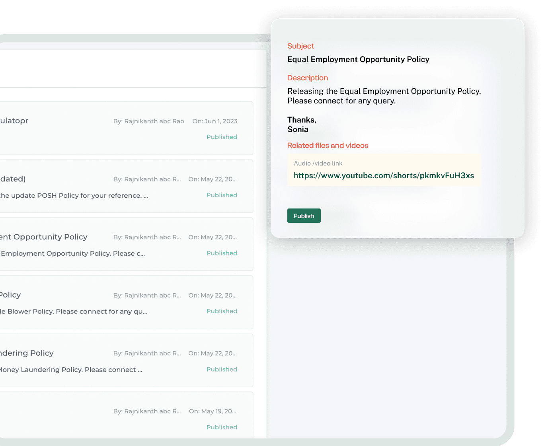Click the date 'On: May 19, 20...'

(x=213, y=411)
